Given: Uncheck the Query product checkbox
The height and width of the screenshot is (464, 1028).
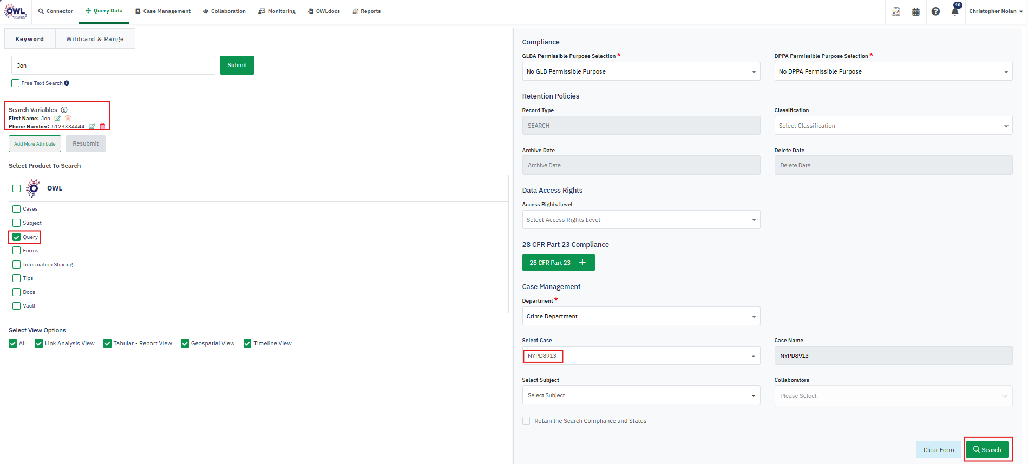Looking at the screenshot, I should [x=17, y=237].
